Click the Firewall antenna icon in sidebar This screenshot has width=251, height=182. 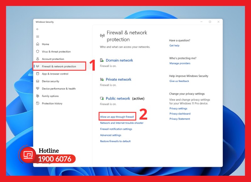pyautogui.click(x=38, y=66)
